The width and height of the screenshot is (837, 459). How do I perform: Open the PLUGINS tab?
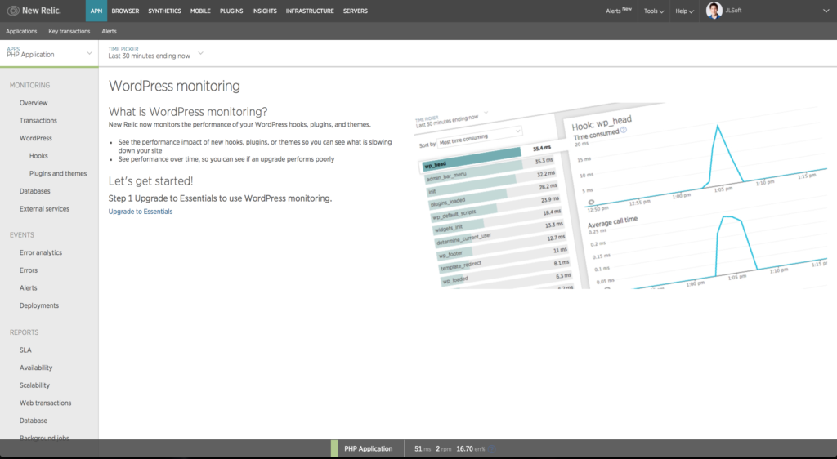click(231, 11)
